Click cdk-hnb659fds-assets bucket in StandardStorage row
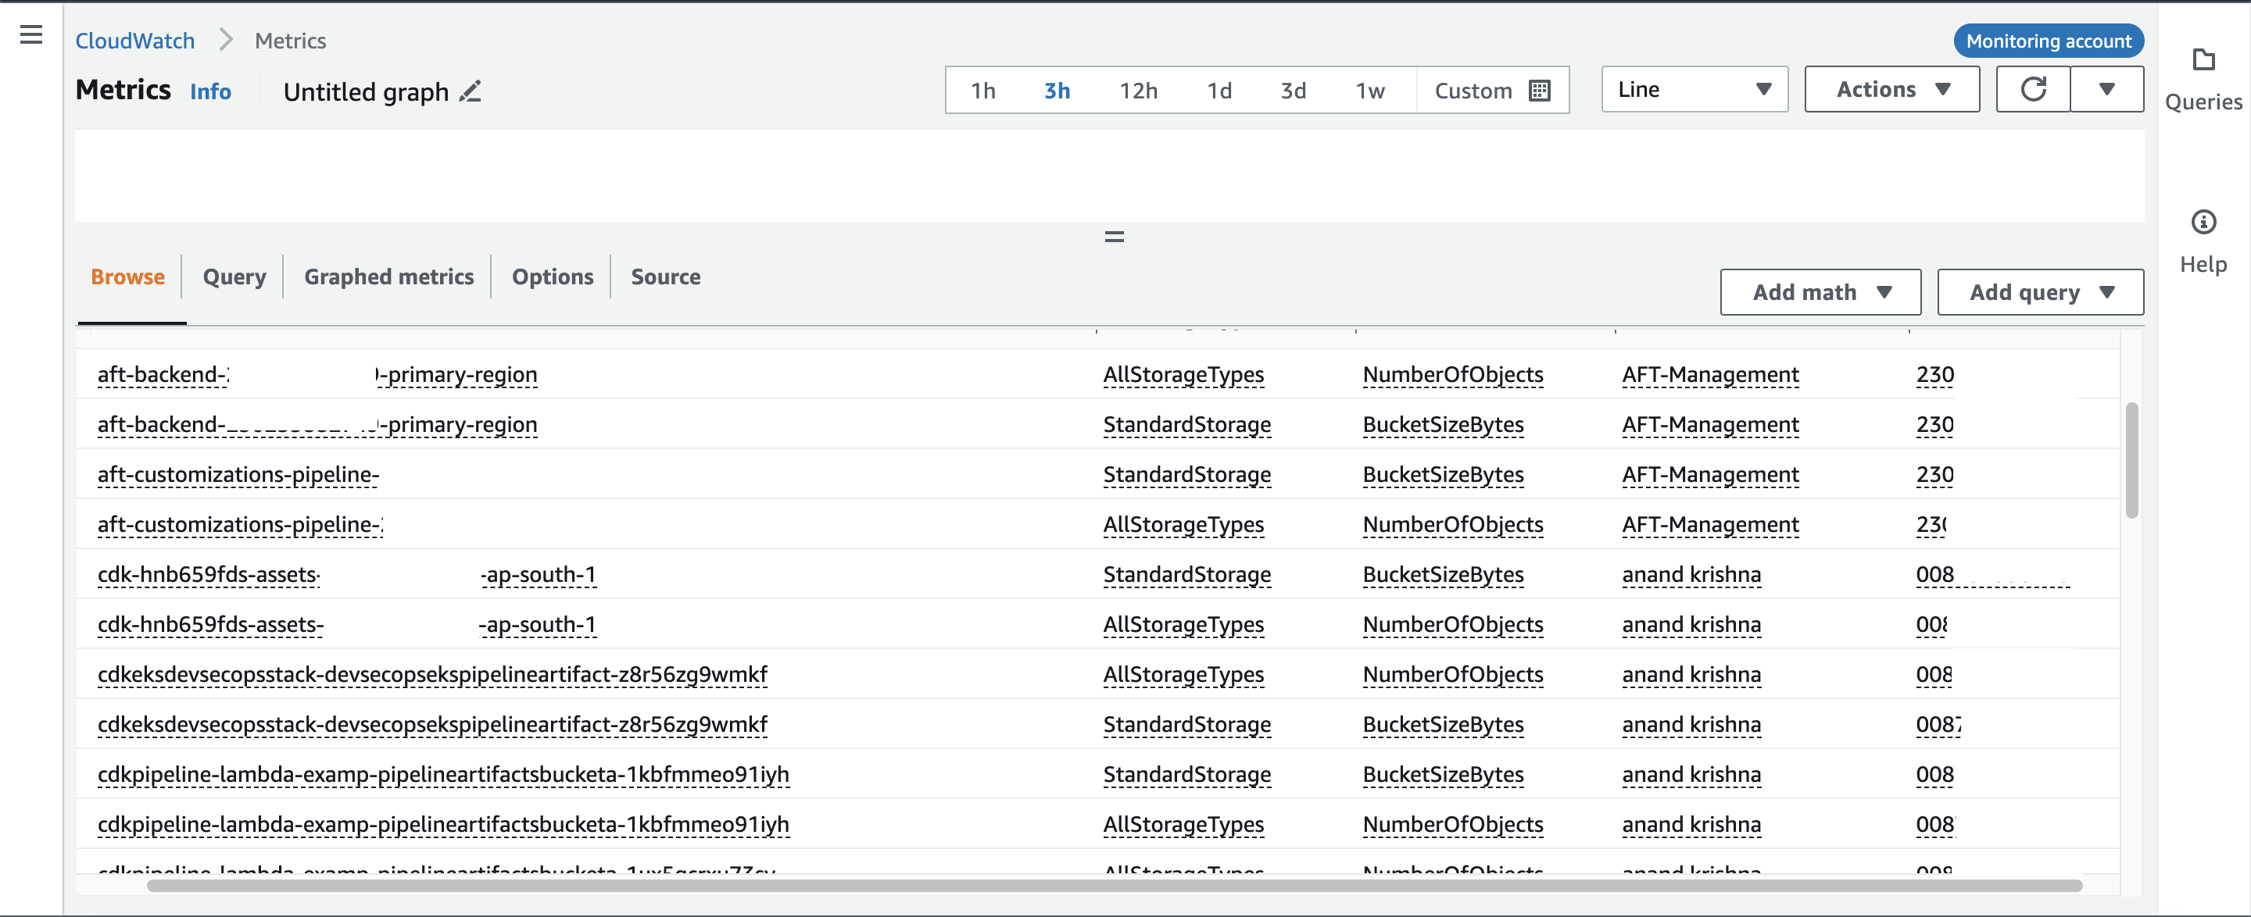Image resolution: width=2251 pixels, height=917 pixels. 346,574
